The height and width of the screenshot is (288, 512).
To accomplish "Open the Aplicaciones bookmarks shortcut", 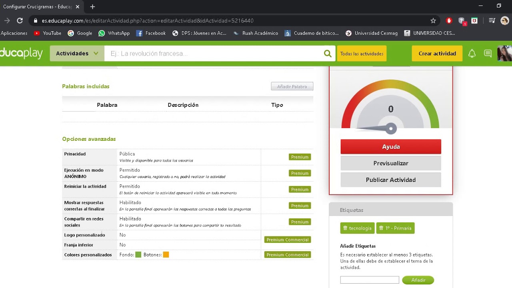I will point(14,33).
